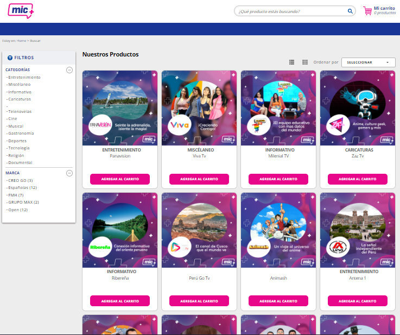Viewport: 400px width, 335px height.
Task: Collapse the Marca section
Action: tap(69, 173)
